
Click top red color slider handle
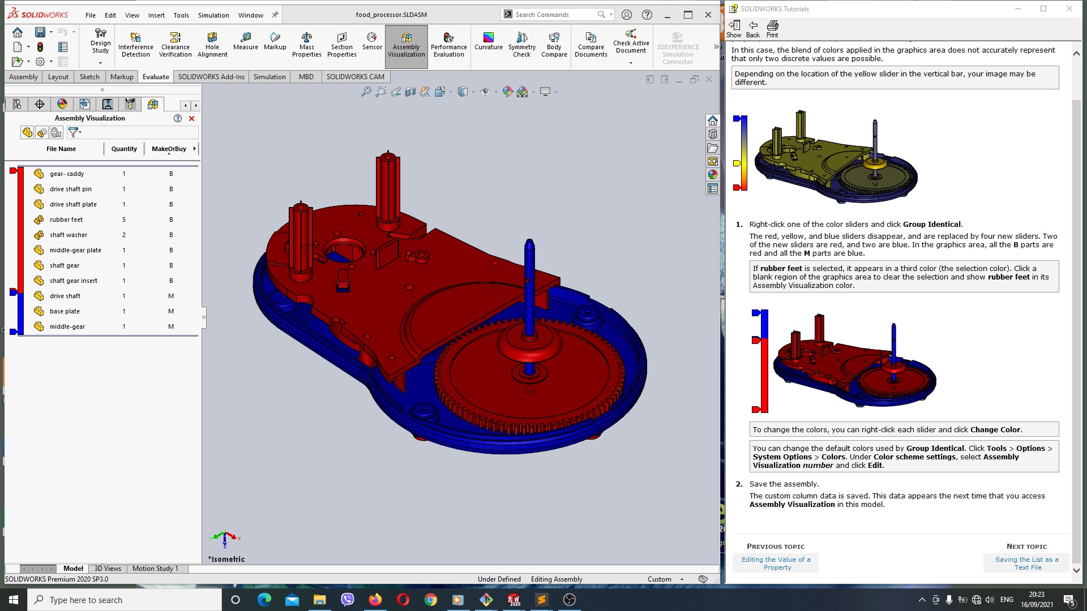pyautogui.click(x=13, y=170)
